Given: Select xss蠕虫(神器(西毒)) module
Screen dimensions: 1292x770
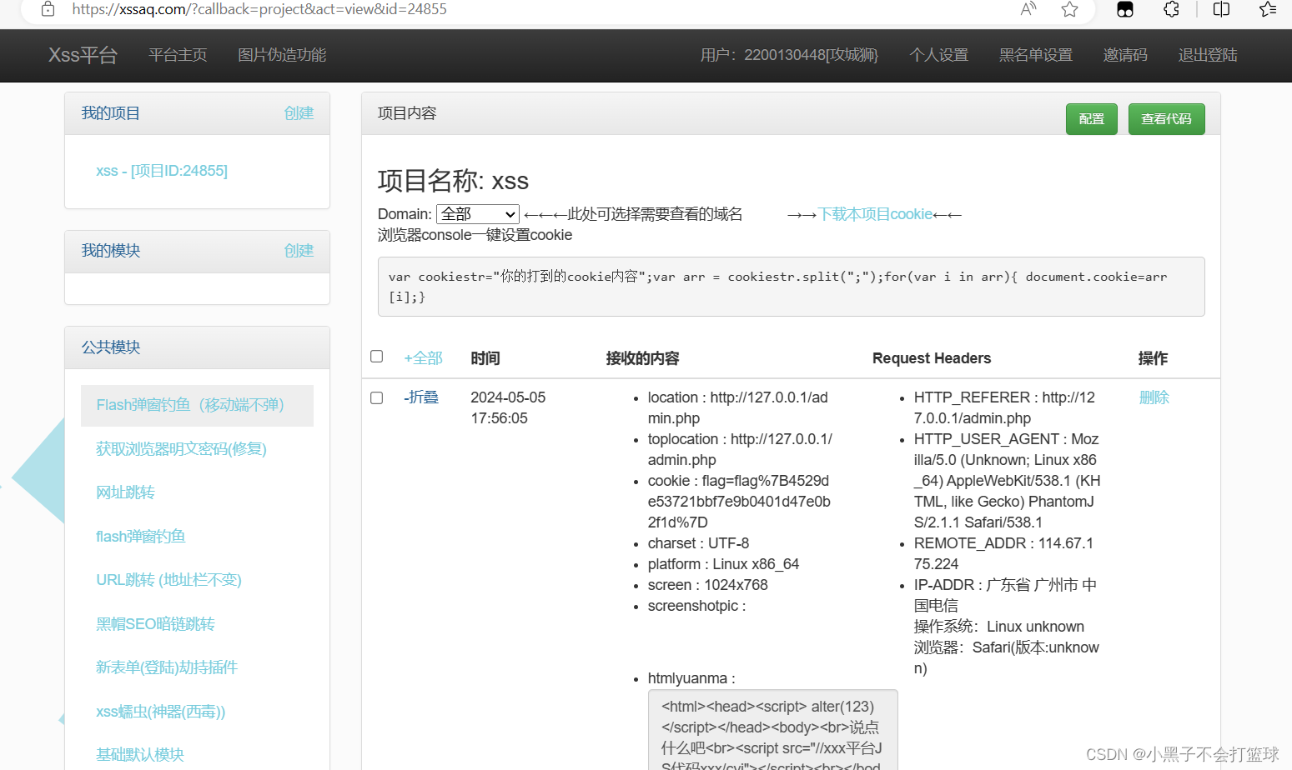Looking at the screenshot, I should pos(161,712).
